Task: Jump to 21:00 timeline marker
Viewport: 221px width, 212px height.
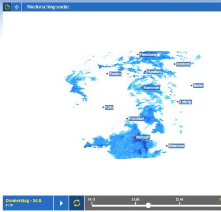Action: (x=136, y=199)
